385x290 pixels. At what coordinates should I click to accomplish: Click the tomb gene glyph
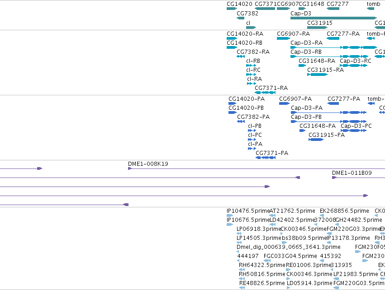coord(371,9)
